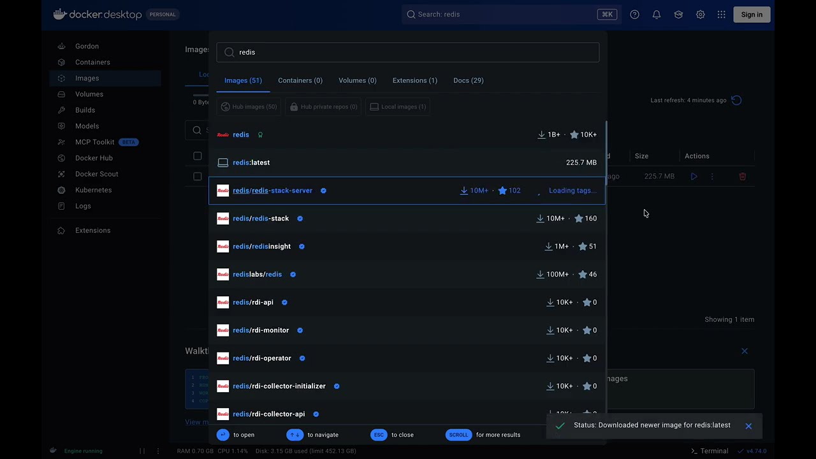Image resolution: width=816 pixels, height=459 pixels.
Task: Click the Size column header
Action: (641, 156)
